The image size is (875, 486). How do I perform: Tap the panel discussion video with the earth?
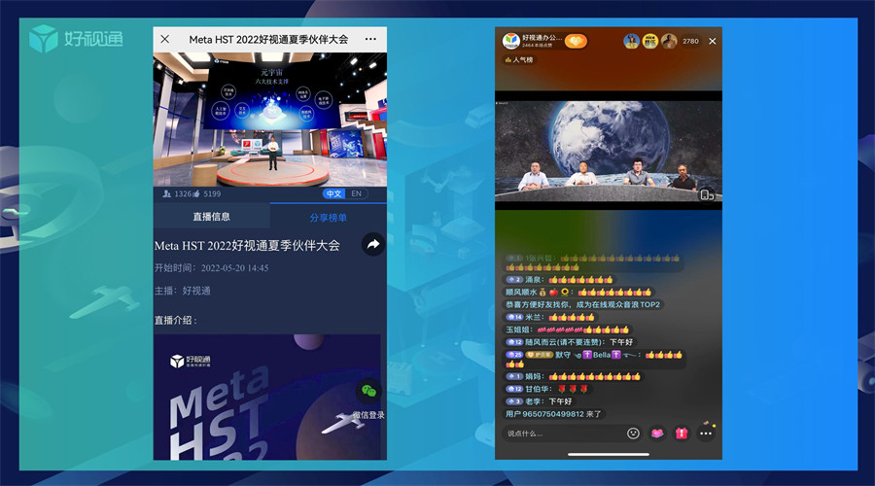click(x=609, y=150)
